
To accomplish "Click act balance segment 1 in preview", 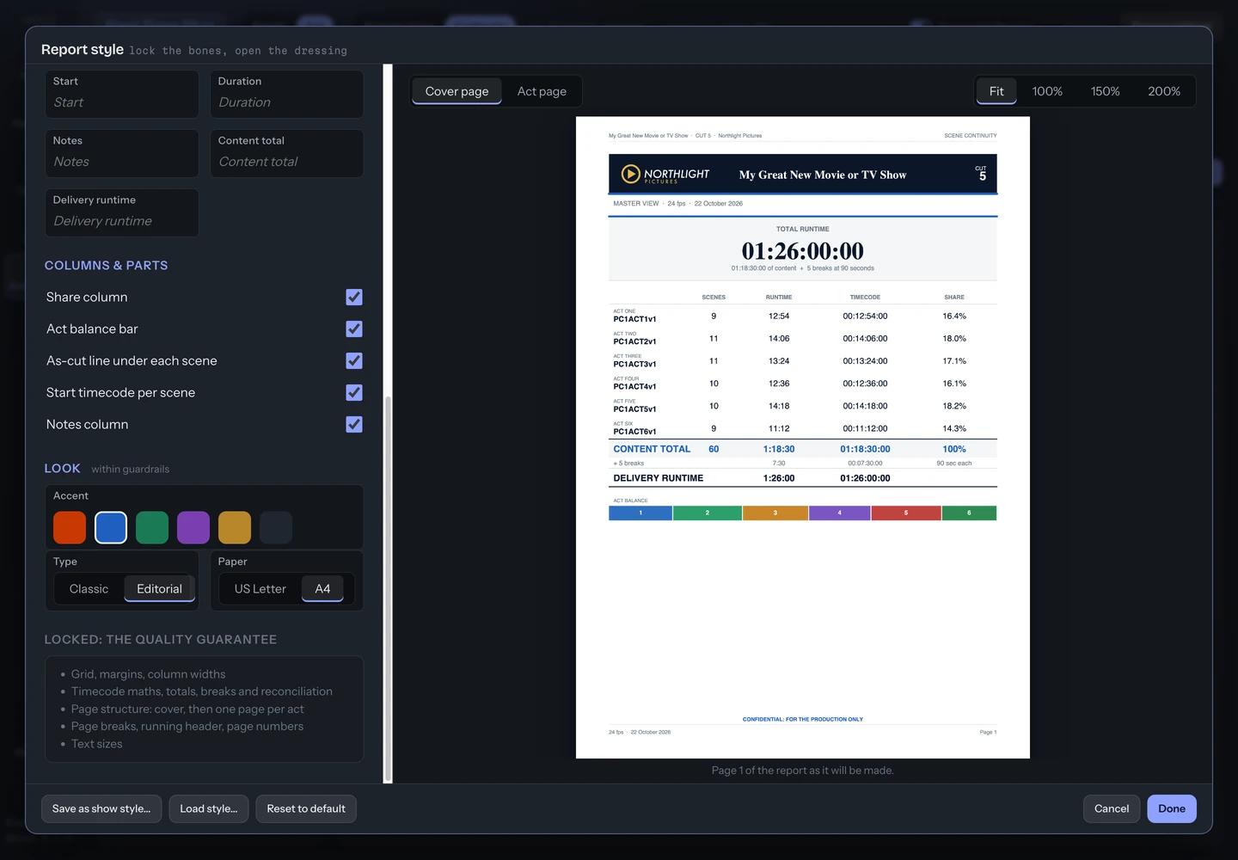I will pos(640,513).
